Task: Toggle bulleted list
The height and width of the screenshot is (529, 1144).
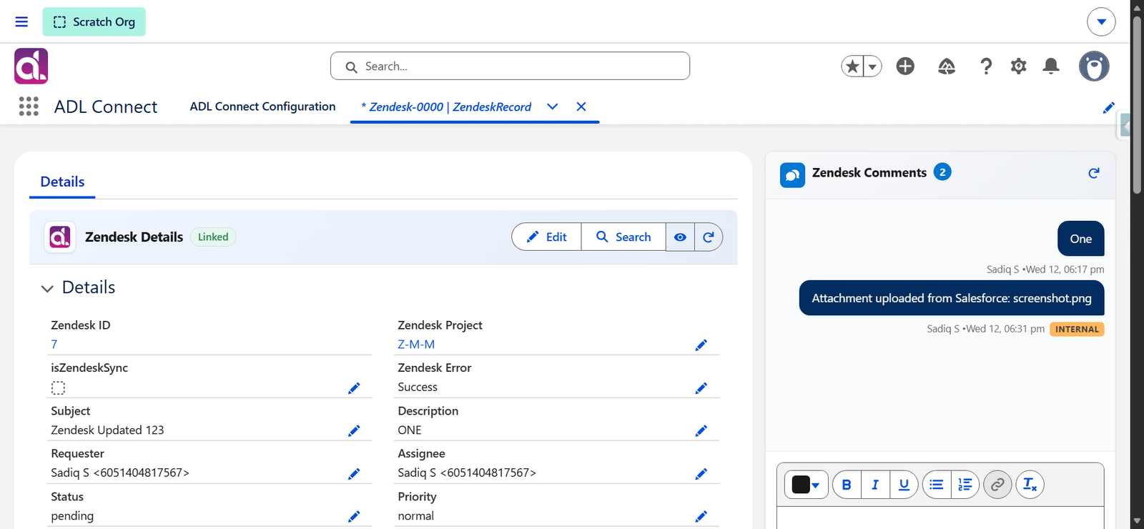Action: click(936, 485)
